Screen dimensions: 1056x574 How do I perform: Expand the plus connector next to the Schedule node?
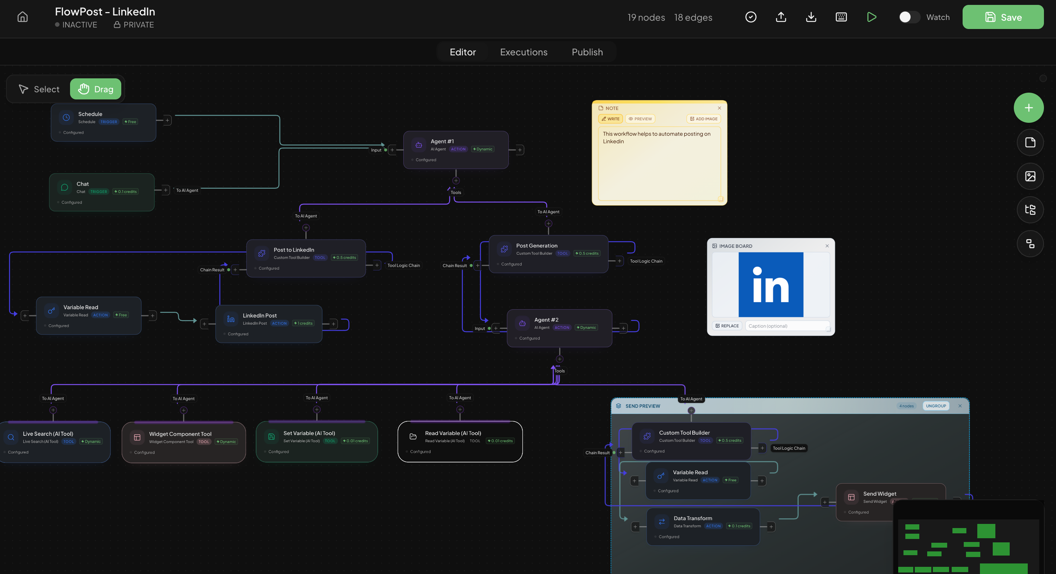tap(167, 120)
